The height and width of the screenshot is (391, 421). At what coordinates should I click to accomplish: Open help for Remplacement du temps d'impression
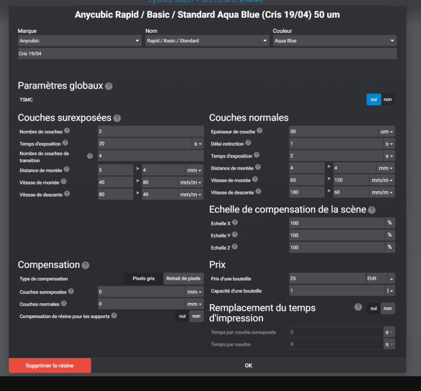coord(358,307)
